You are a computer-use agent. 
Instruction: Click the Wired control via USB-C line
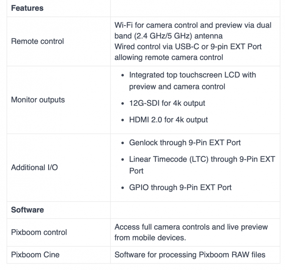[188, 46]
